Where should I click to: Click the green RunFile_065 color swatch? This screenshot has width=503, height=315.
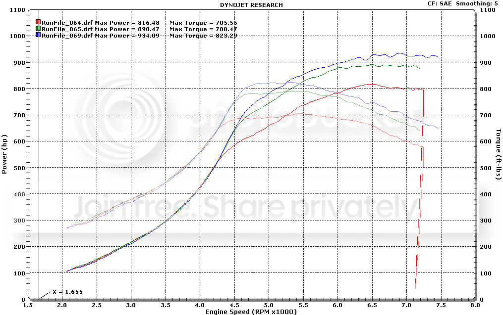(x=38, y=28)
